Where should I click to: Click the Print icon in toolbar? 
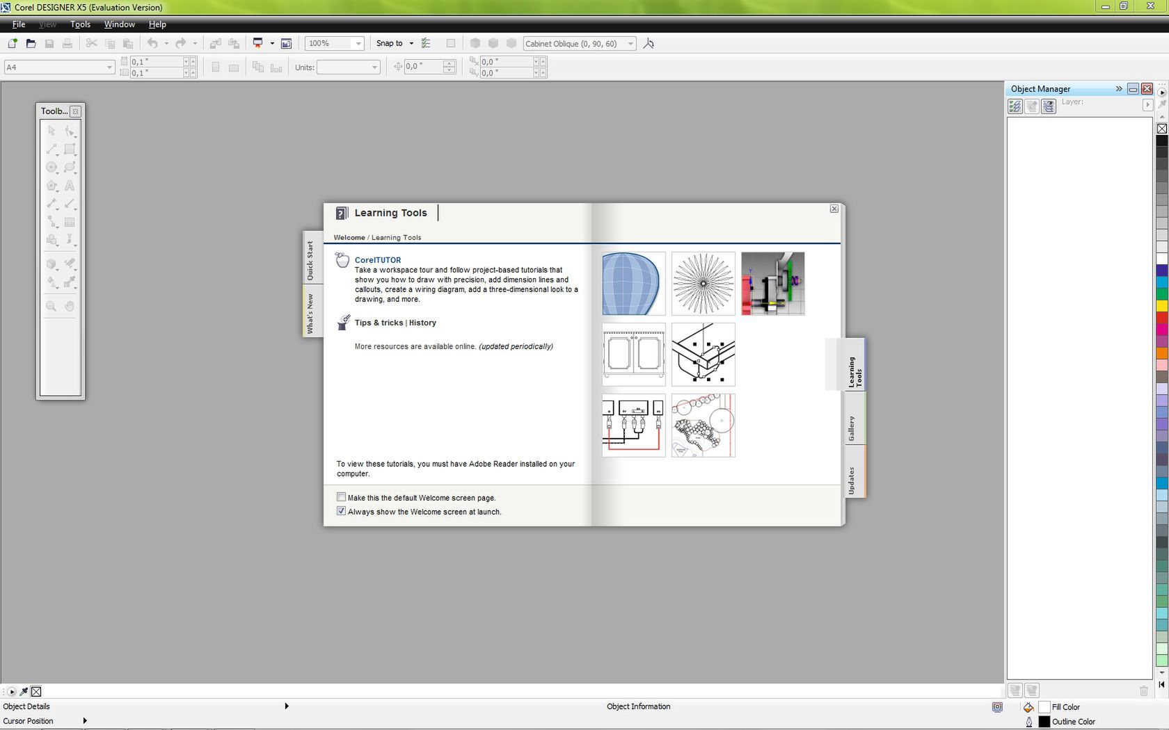pos(67,43)
